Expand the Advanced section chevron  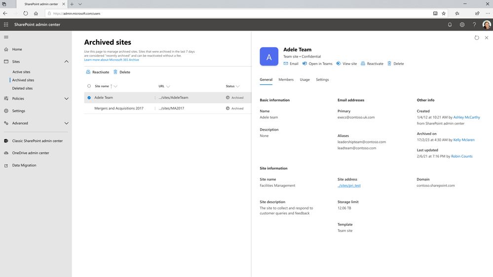point(66,123)
